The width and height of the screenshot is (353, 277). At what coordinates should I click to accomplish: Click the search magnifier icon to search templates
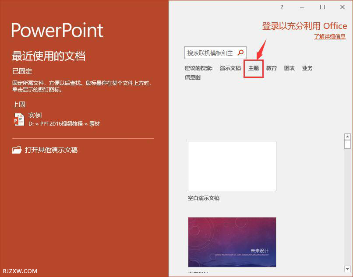point(240,52)
